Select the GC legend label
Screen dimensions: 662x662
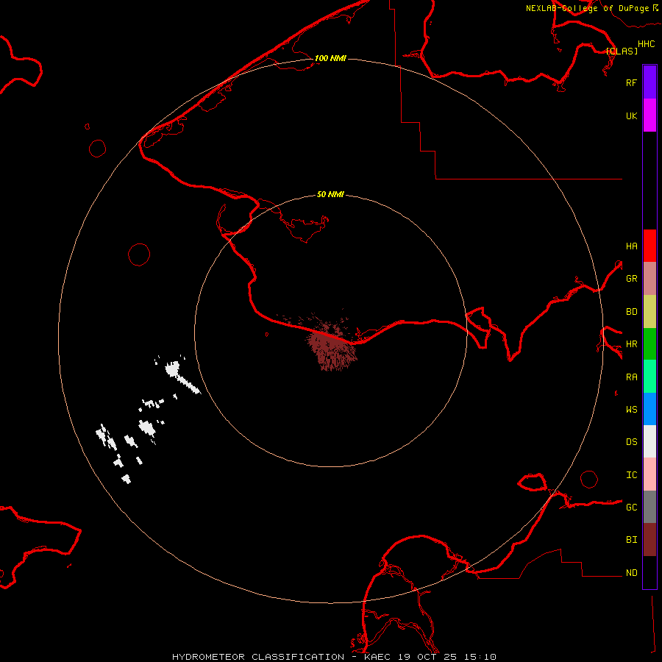click(631, 508)
